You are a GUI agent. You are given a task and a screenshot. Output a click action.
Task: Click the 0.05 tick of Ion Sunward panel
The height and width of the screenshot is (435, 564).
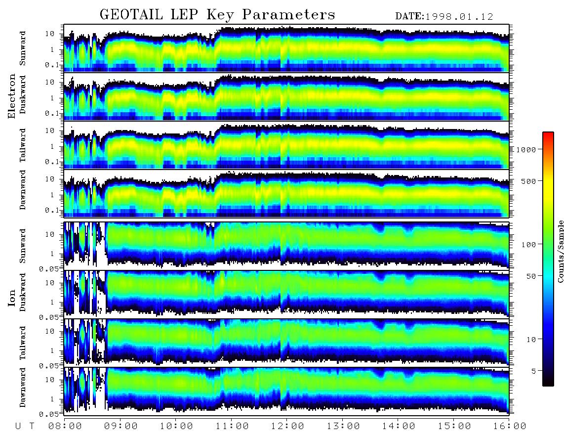coord(48,268)
